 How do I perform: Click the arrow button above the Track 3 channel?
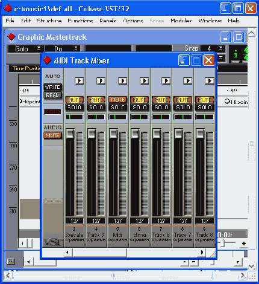[x=101, y=81]
